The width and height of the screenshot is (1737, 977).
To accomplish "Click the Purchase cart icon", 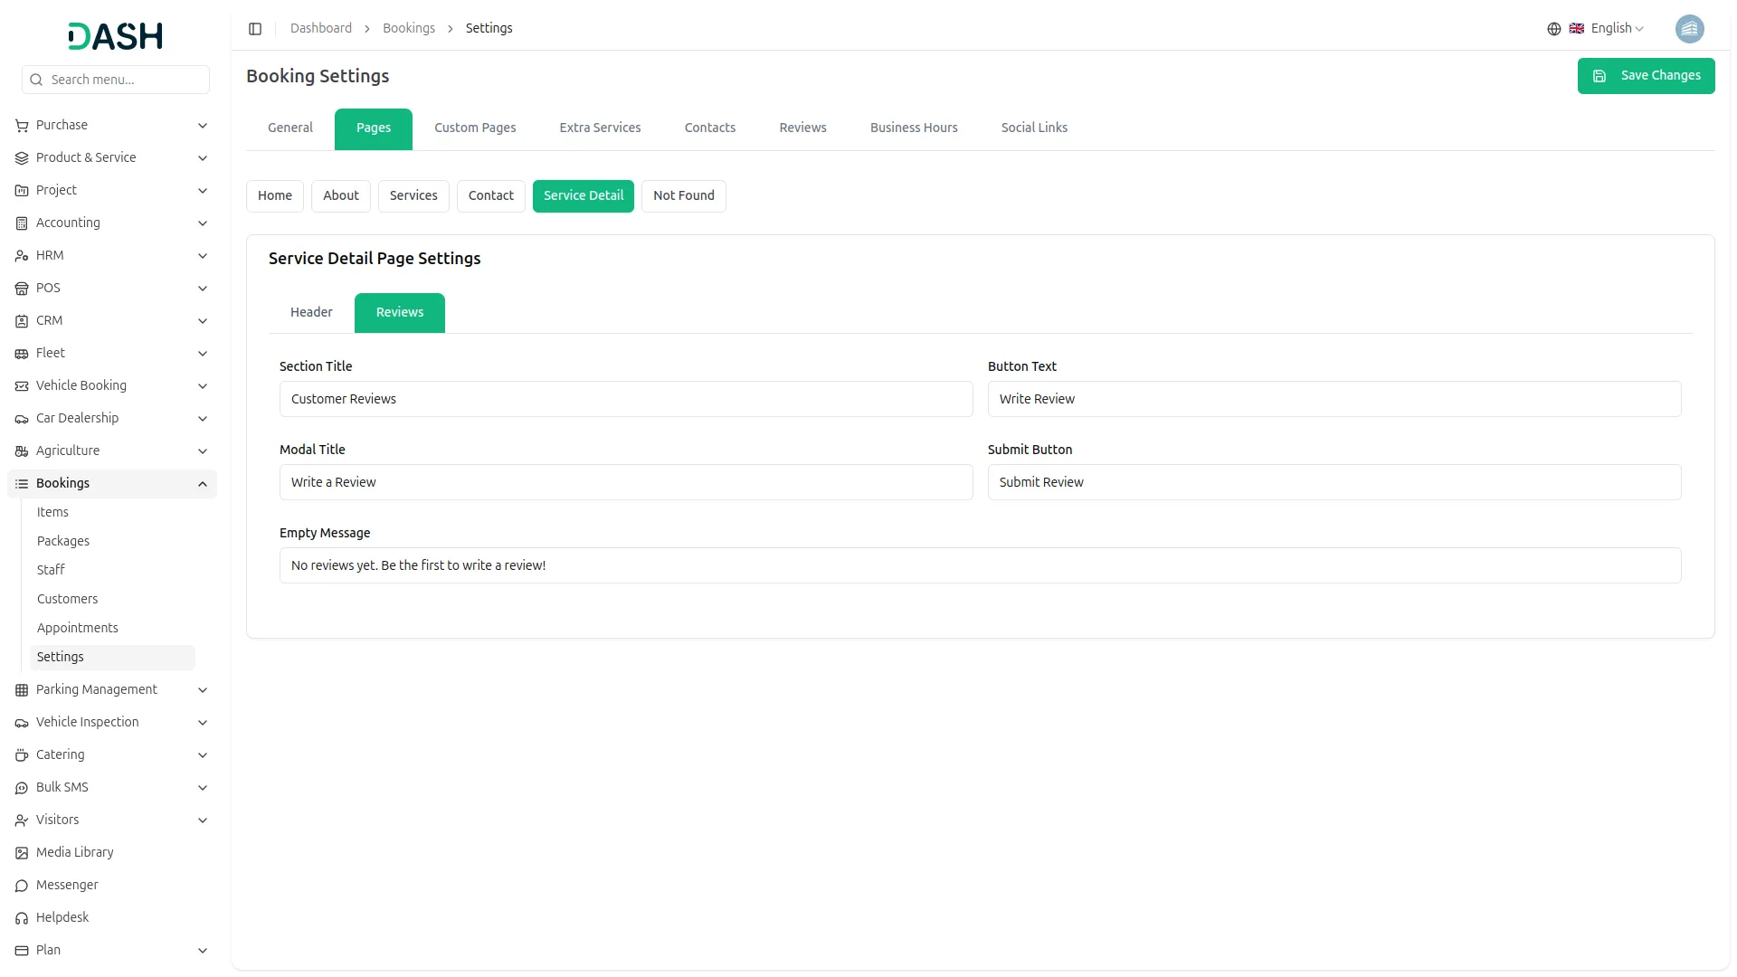I will pyautogui.click(x=22, y=126).
